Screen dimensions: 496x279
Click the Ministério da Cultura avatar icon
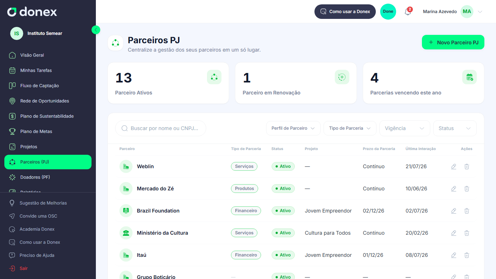pyautogui.click(x=126, y=233)
